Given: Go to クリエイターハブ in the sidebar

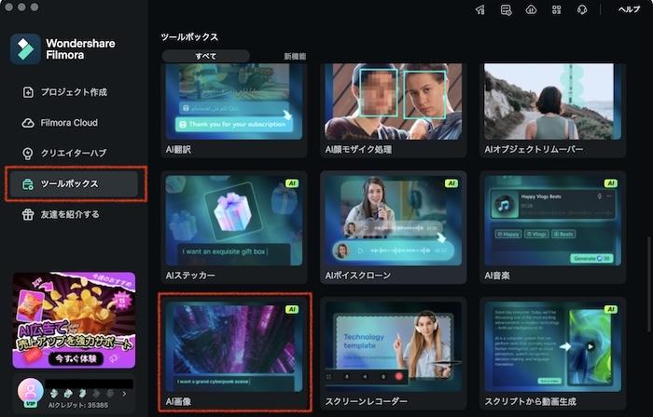Looking at the screenshot, I should pyautogui.click(x=74, y=154).
